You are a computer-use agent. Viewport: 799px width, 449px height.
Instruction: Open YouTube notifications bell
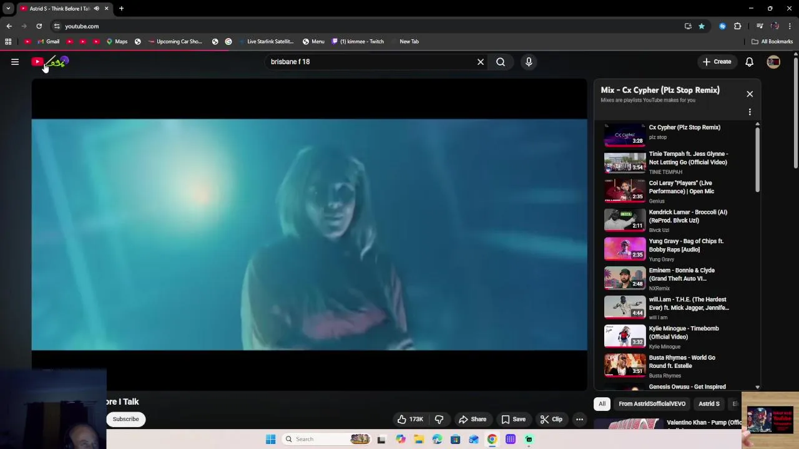[749, 62]
